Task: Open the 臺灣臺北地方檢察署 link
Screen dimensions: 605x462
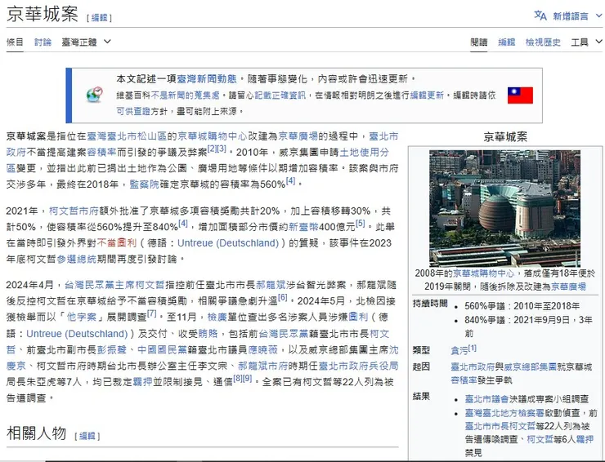Action: pyautogui.click(x=504, y=413)
